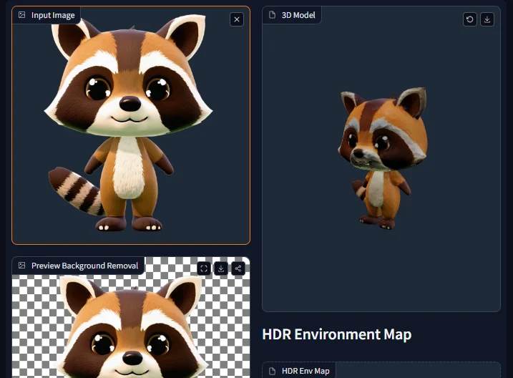
Task: Click the file icon beside HDR Env Map
Action: 273,371
